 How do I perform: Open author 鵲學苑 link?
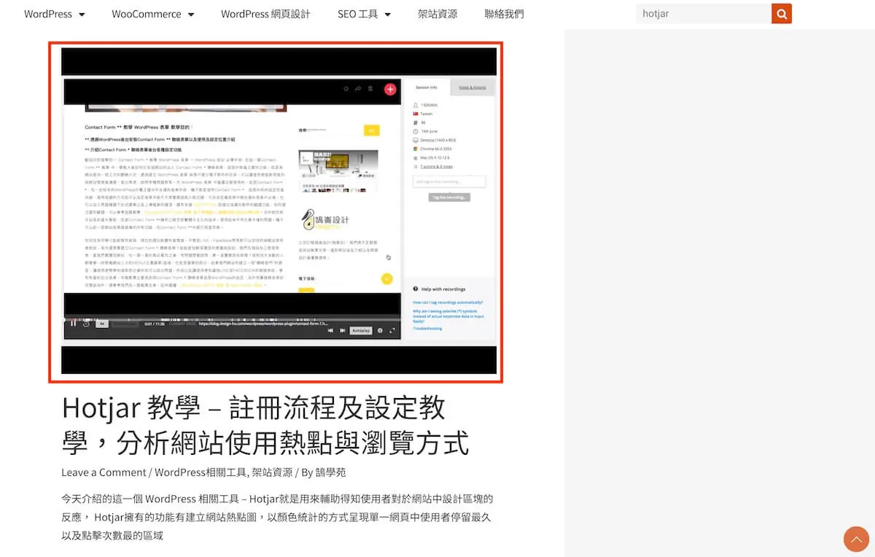331,472
